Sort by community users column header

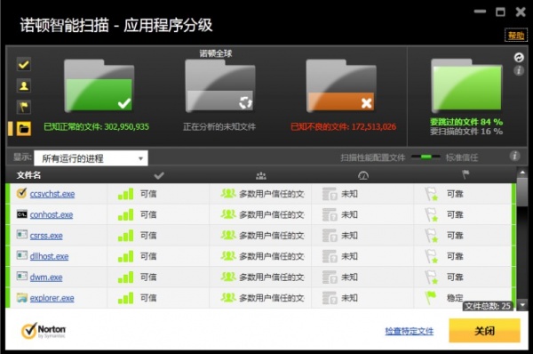(260, 175)
